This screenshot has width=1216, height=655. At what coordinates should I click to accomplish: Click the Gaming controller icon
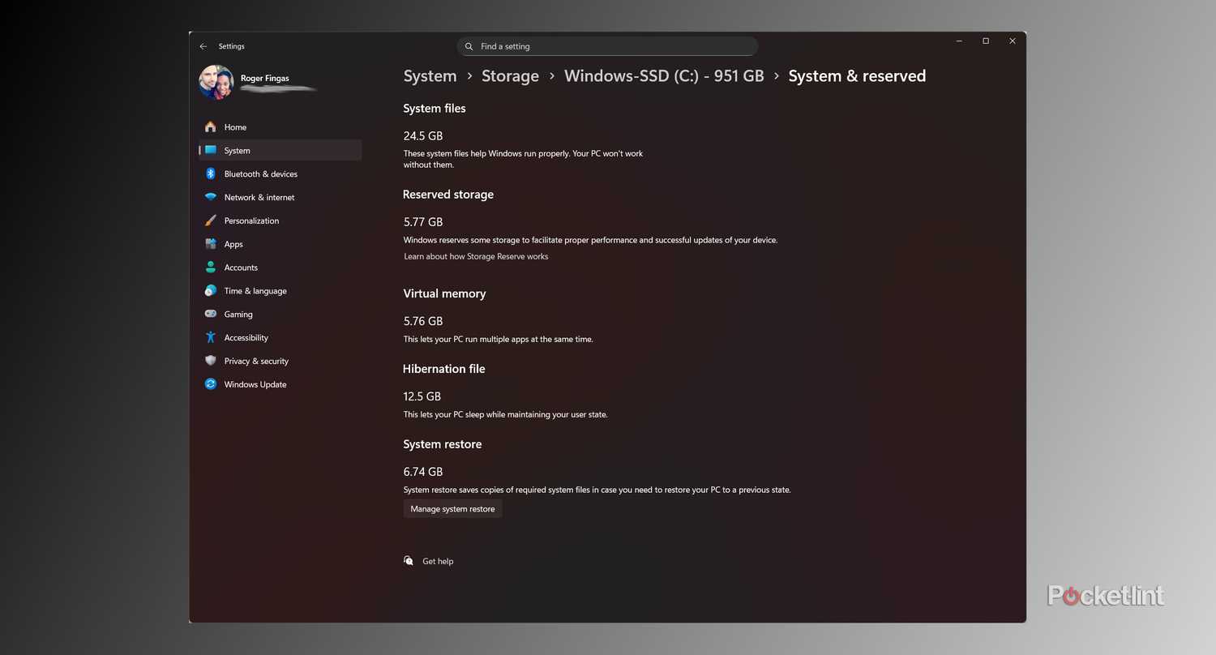pyautogui.click(x=211, y=314)
